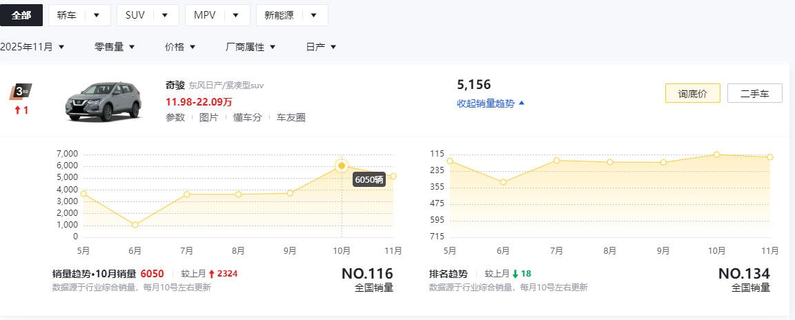This screenshot has width=795, height=320.
Task: Open the SUV dropdown
Action: 148,15
